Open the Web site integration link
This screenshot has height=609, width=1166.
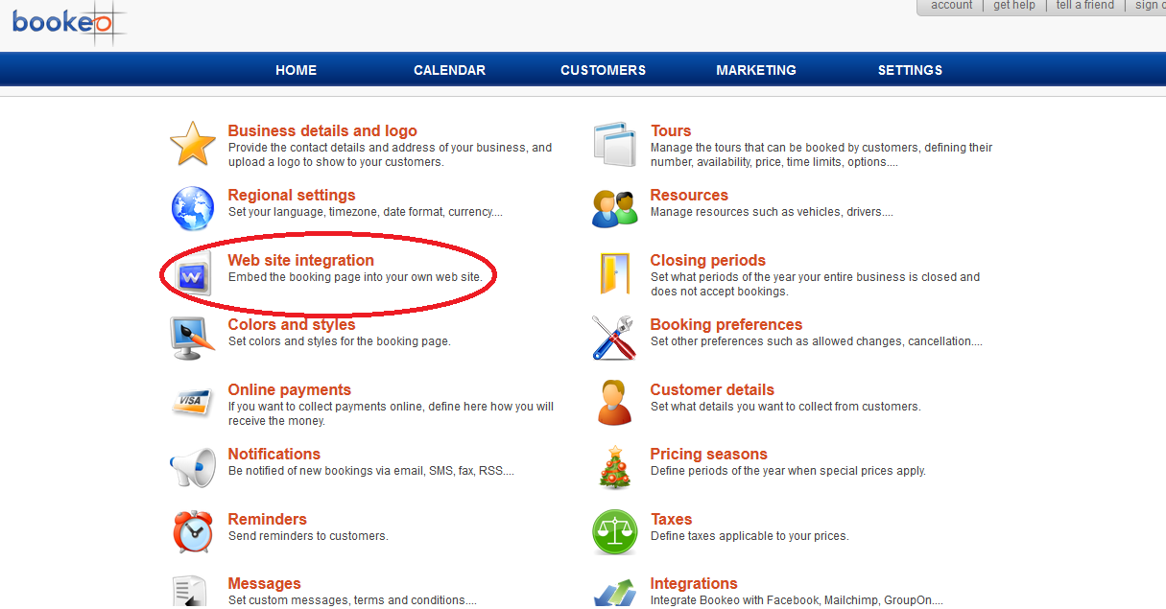click(x=300, y=260)
